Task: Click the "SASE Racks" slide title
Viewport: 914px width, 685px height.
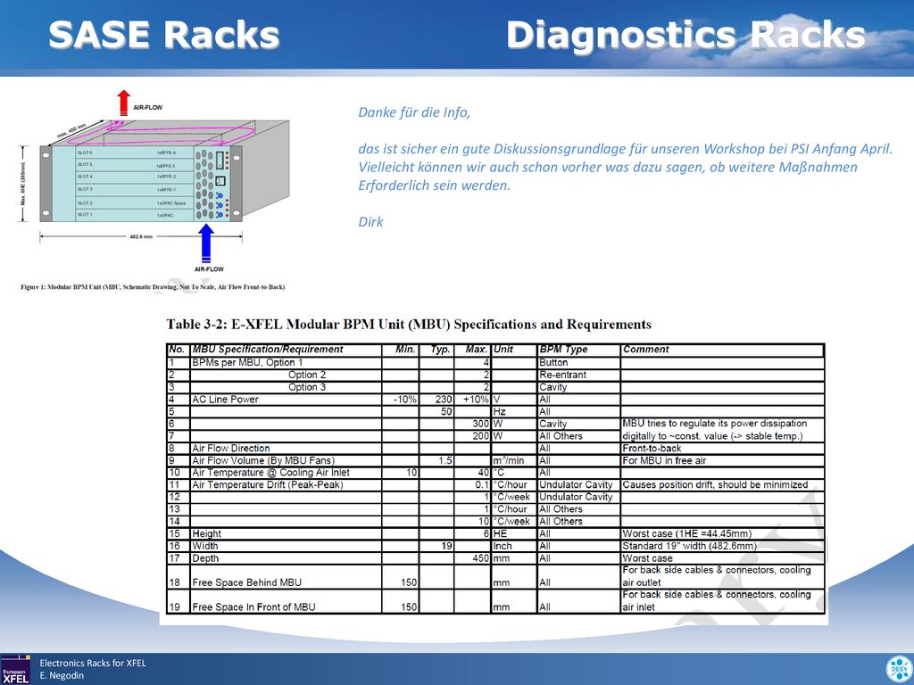Action: 164,35
